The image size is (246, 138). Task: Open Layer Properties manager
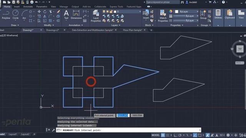pos(96,16)
